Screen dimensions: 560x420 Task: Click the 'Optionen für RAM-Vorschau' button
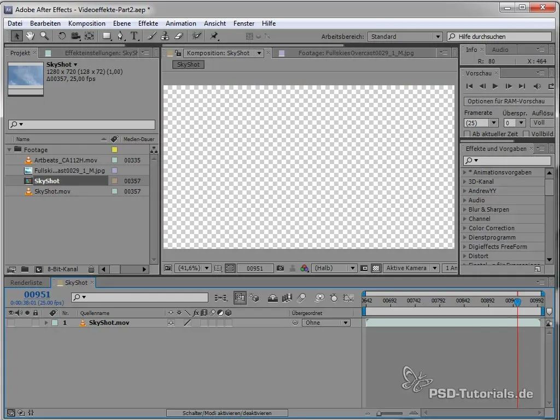coord(509,101)
